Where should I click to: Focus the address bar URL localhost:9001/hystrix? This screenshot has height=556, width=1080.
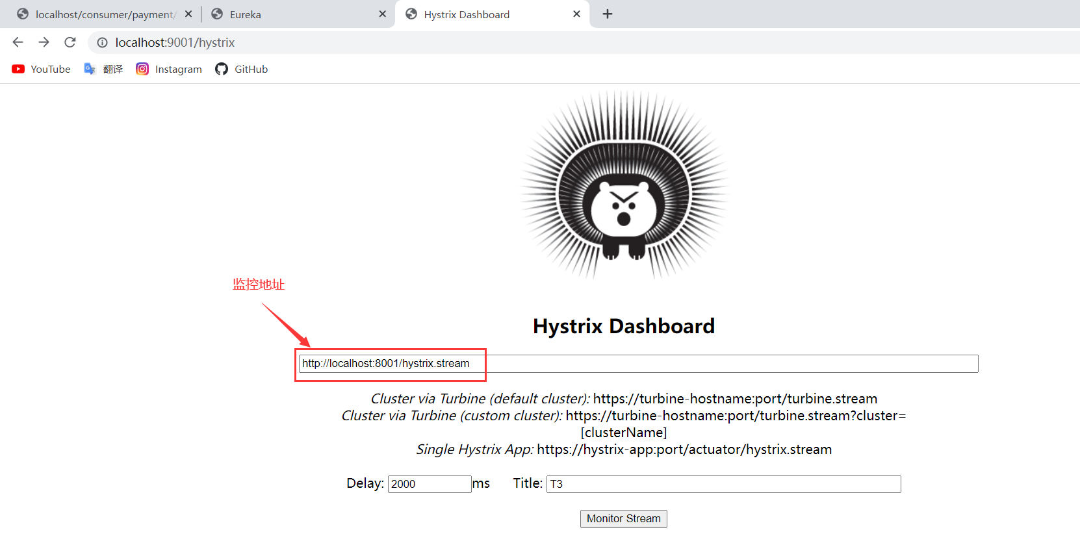(x=175, y=42)
